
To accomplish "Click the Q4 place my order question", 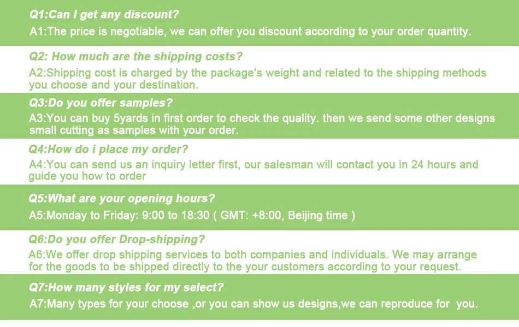I will [x=108, y=149].
